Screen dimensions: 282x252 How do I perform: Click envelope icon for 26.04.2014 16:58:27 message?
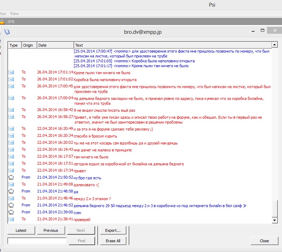pyautogui.click(x=11, y=117)
